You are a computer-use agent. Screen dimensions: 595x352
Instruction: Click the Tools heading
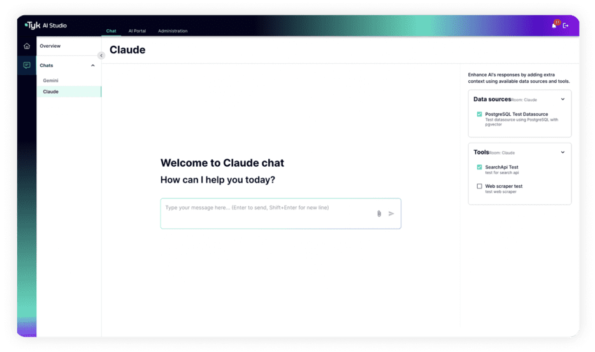coord(481,152)
